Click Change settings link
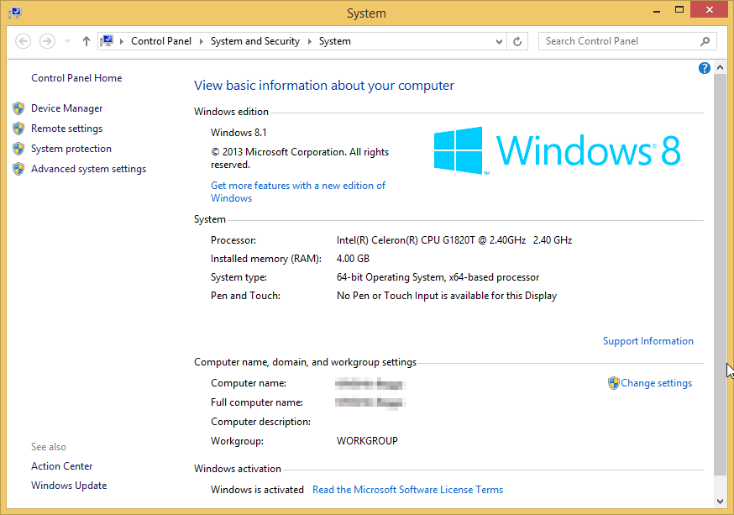The image size is (734, 515). [656, 383]
